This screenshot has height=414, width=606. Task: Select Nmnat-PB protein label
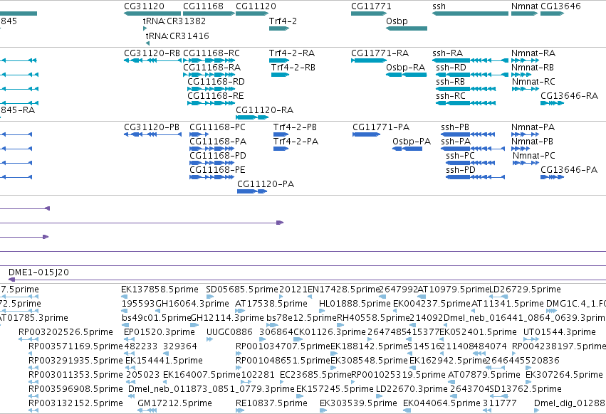point(532,142)
